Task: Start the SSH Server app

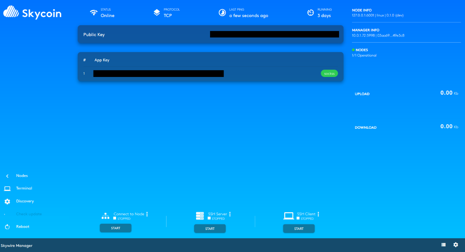Action: [x=210, y=229]
